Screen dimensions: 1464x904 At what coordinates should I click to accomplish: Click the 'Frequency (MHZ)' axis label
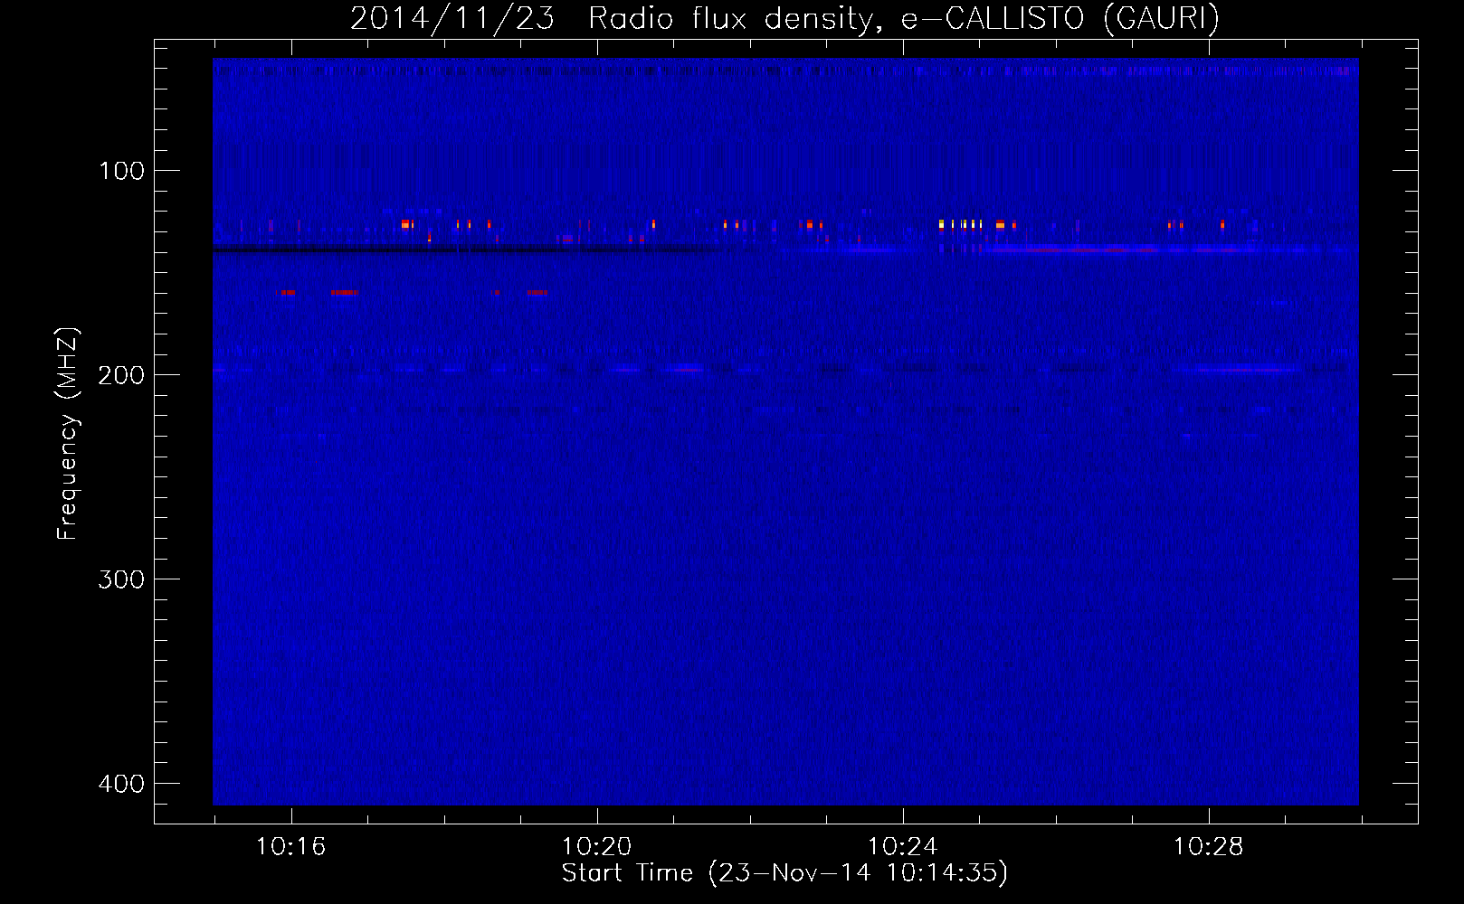68,434
